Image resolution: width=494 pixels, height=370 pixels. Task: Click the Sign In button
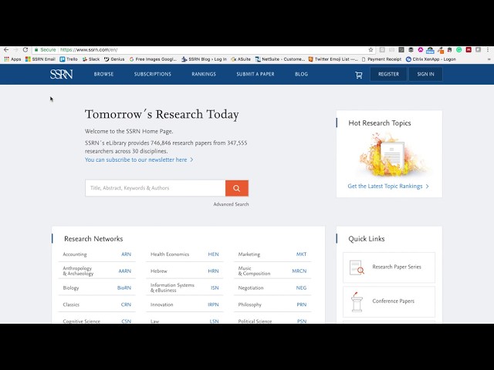pyautogui.click(x=425, y=74)
